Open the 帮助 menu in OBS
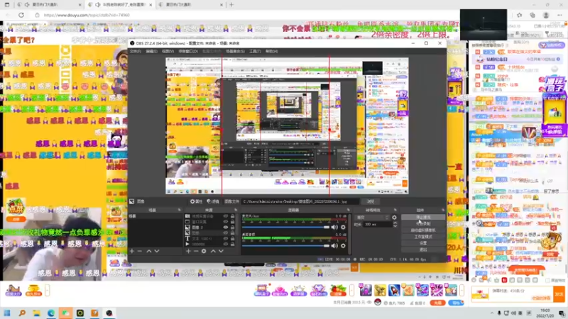Screen dimensions: 568x319 [x=272, y=51]
